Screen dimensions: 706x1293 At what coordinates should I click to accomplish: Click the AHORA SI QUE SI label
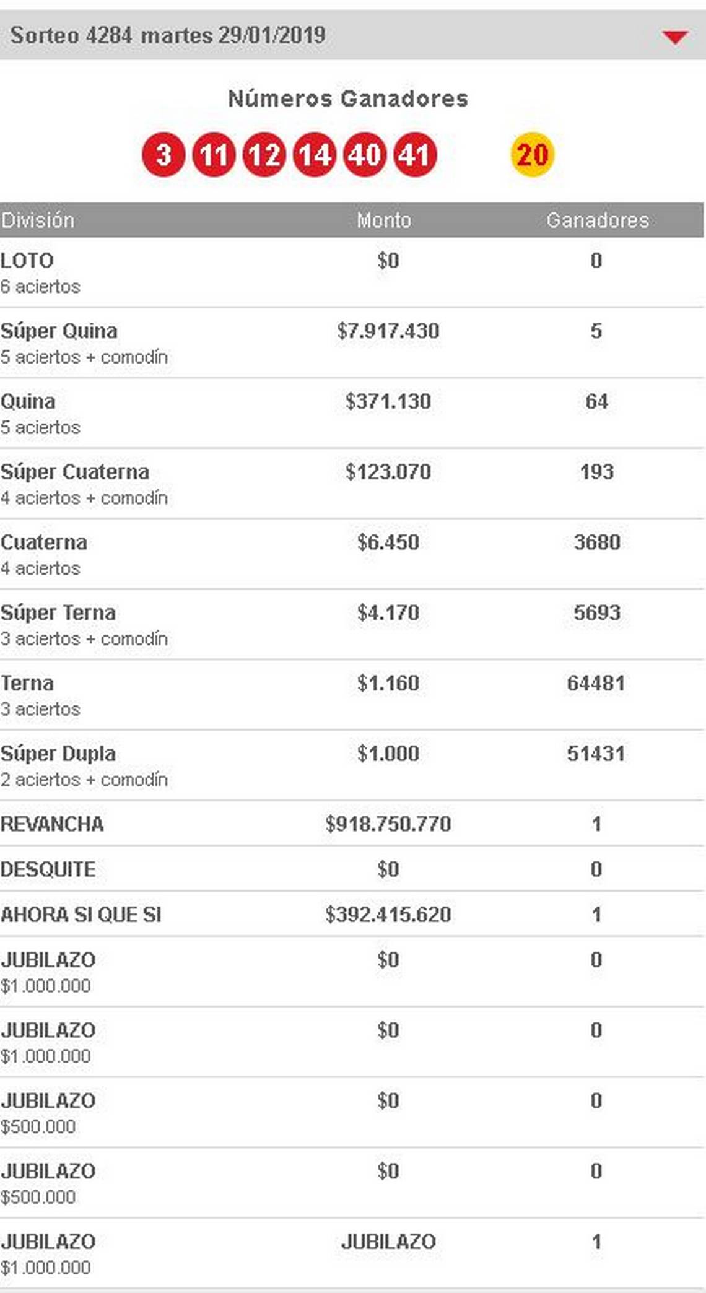tap(81, 915)
